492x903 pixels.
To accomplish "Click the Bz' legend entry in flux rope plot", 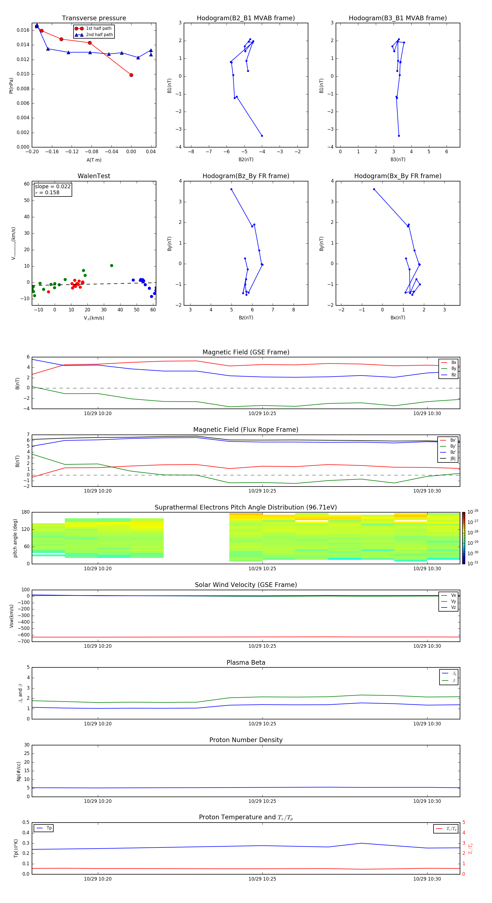I will coord(448,453).
